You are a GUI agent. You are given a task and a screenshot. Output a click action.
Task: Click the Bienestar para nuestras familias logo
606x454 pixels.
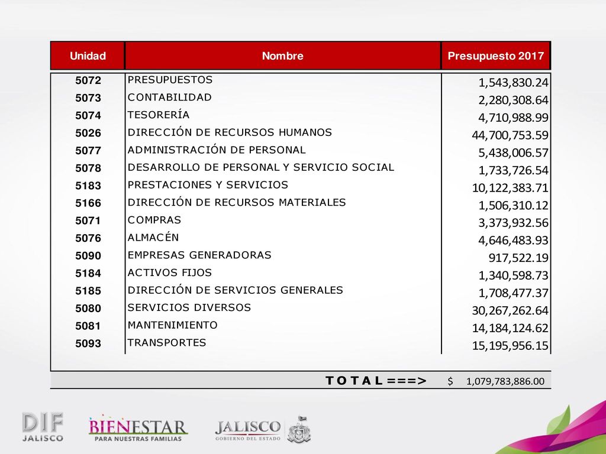tap(137, 430)
